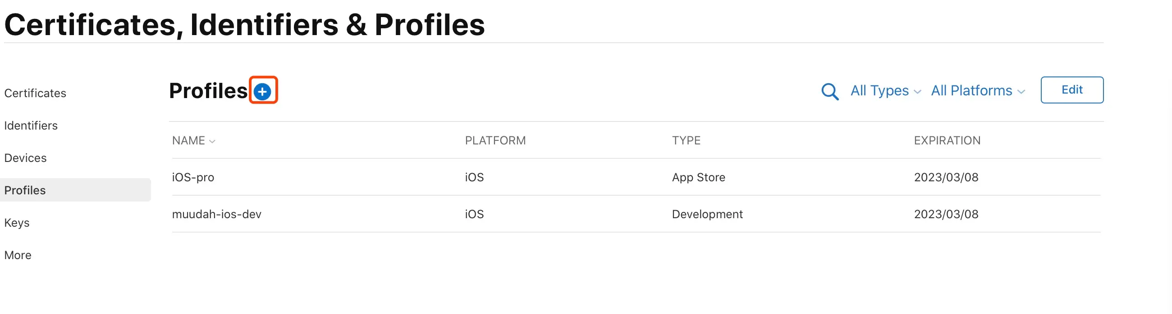Open Identifiers in the sidebar
This screenshot has width=1172, height=314.
click(x=31, y=126)
